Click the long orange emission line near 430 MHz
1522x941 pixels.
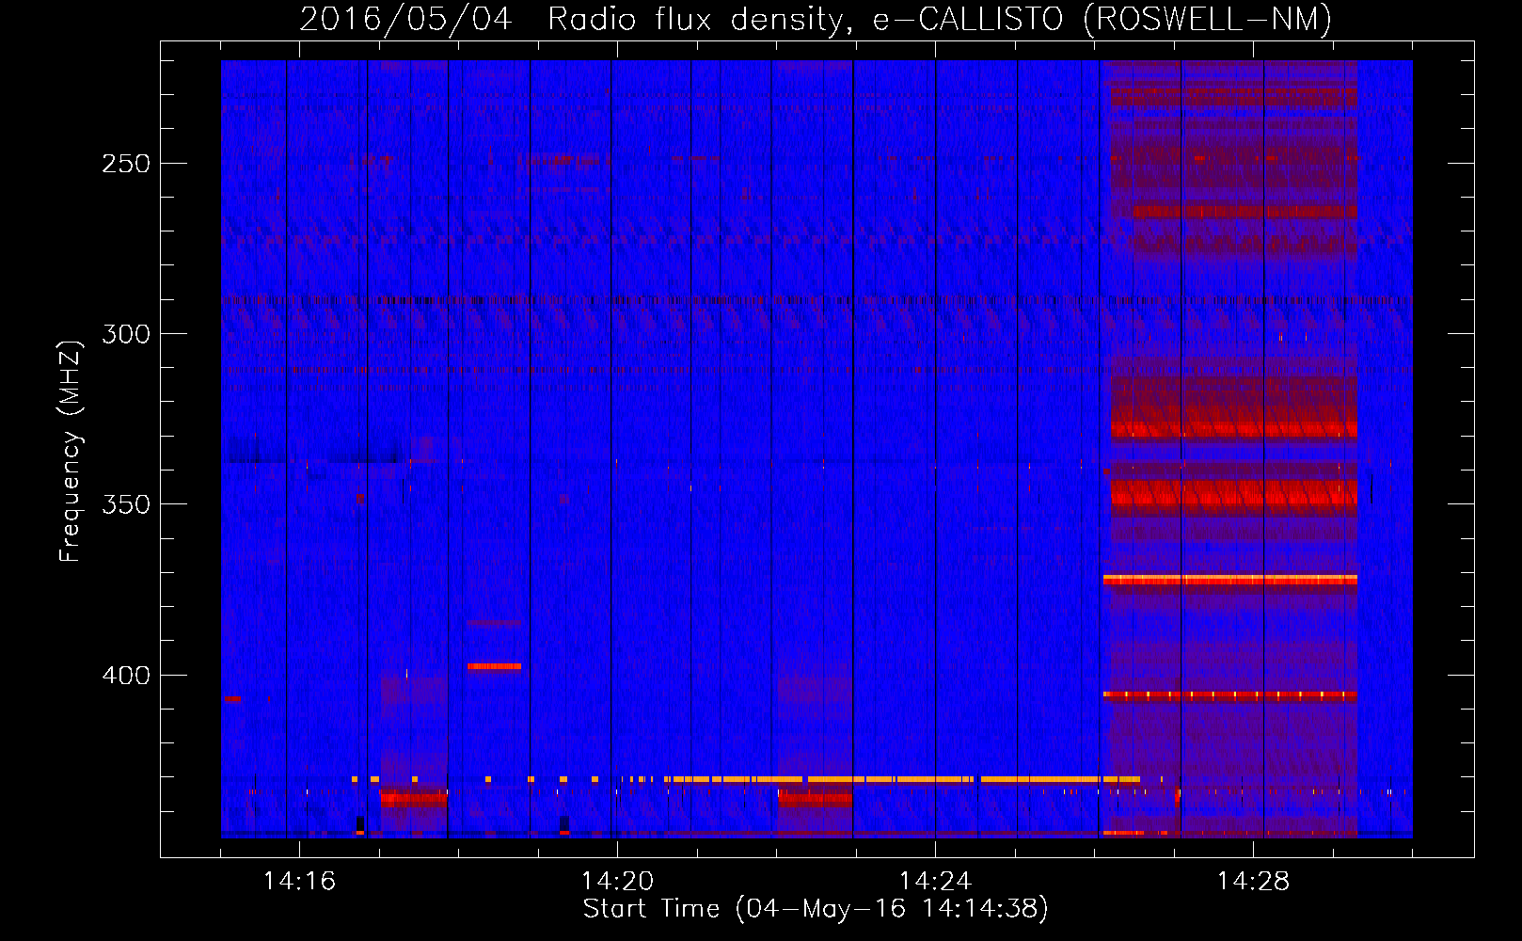[x=901, y=779]
